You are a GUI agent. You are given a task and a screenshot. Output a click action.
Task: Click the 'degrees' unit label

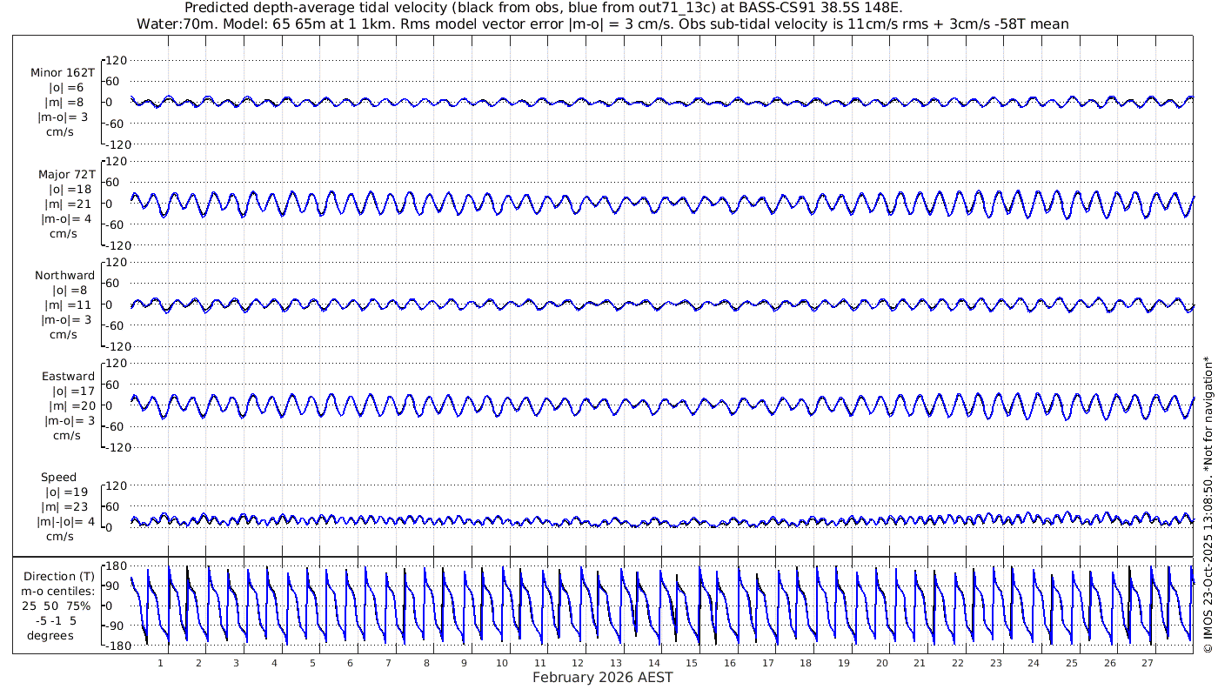(x=50, y=636)
